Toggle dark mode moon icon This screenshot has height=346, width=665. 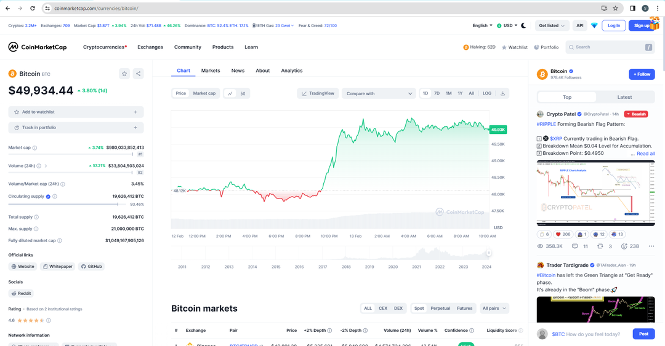coord(524,25)
